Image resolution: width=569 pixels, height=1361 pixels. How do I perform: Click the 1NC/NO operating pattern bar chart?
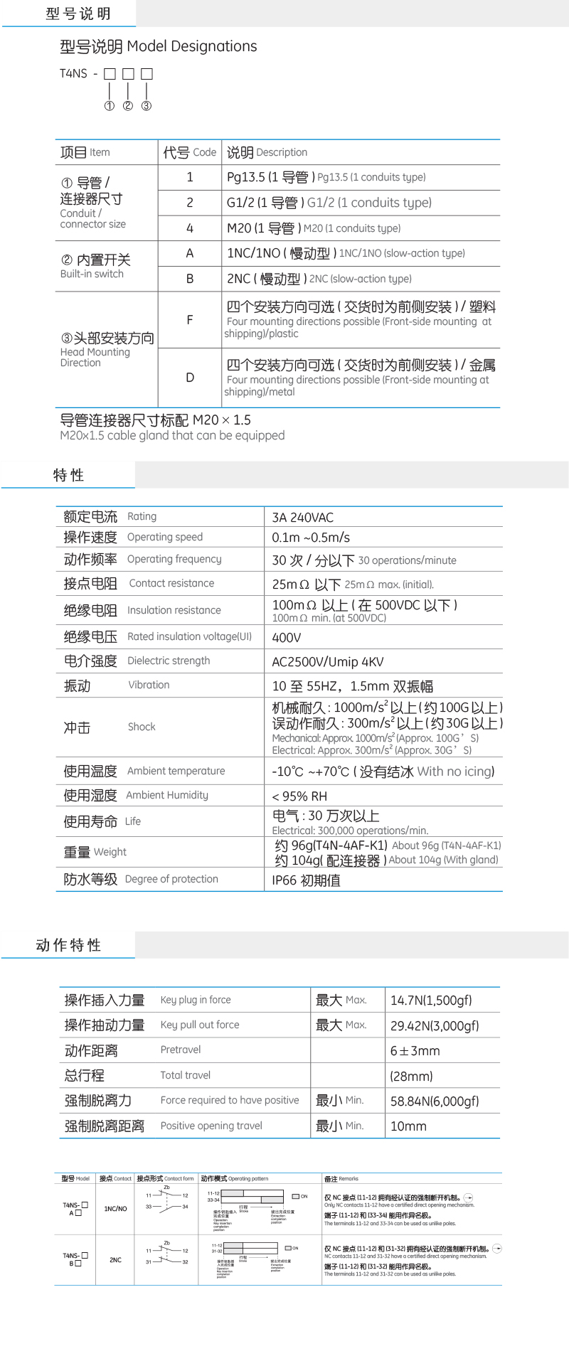[252, 1198]
